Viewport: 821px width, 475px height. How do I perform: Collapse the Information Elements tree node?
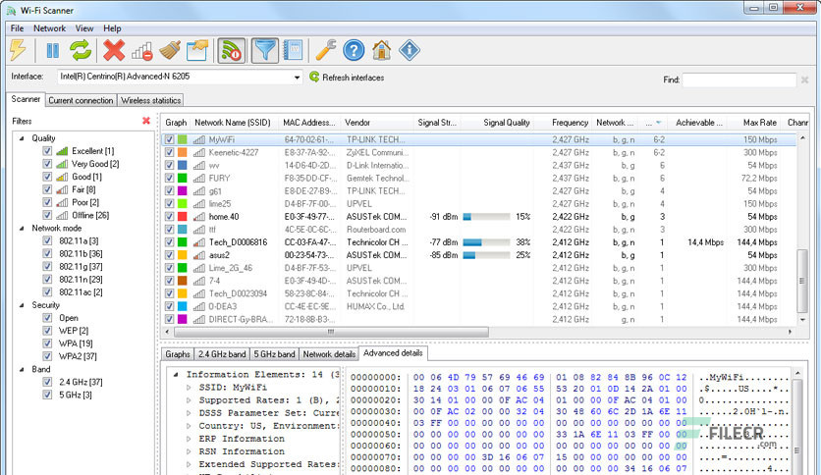176,375
